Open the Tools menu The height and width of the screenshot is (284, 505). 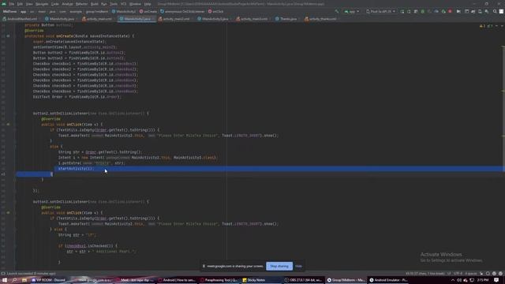114,4
